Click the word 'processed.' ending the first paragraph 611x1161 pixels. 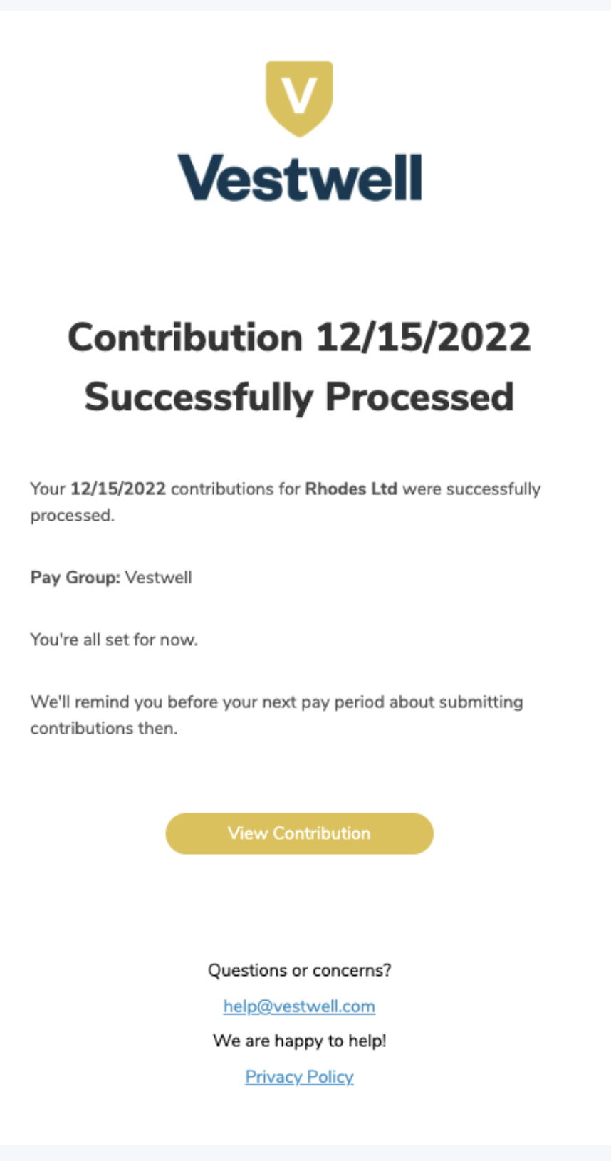(73, 516)
